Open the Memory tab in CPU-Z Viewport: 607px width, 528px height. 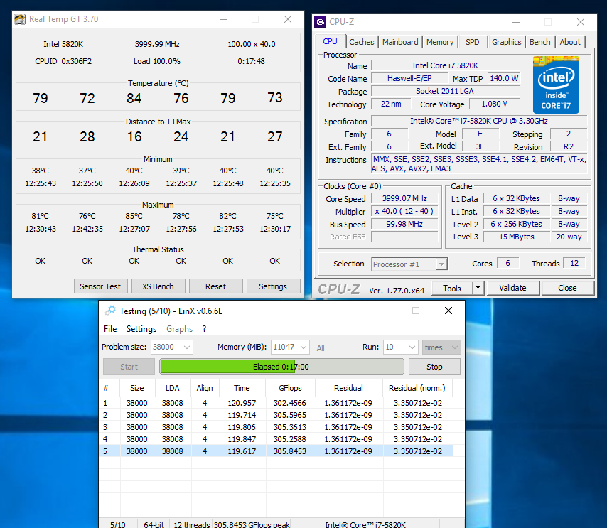[440, 42]
